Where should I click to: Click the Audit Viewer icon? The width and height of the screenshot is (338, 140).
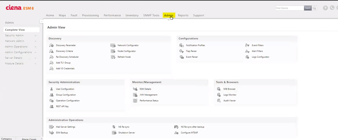coord(219,101)
